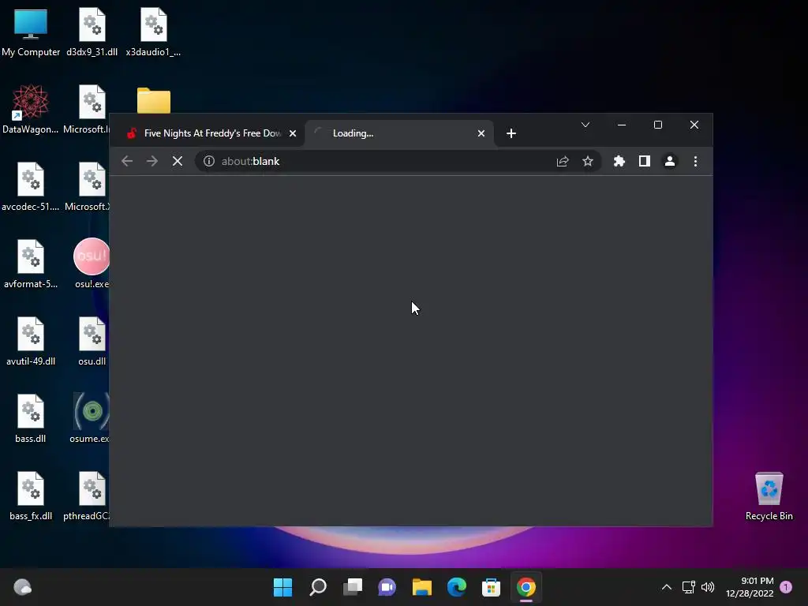Close the Chrome window
The image size is (808, 606).
click(694, 125)
